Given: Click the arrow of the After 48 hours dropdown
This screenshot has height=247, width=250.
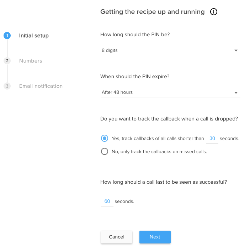Looking at the screenshot, I should [236, 93].
